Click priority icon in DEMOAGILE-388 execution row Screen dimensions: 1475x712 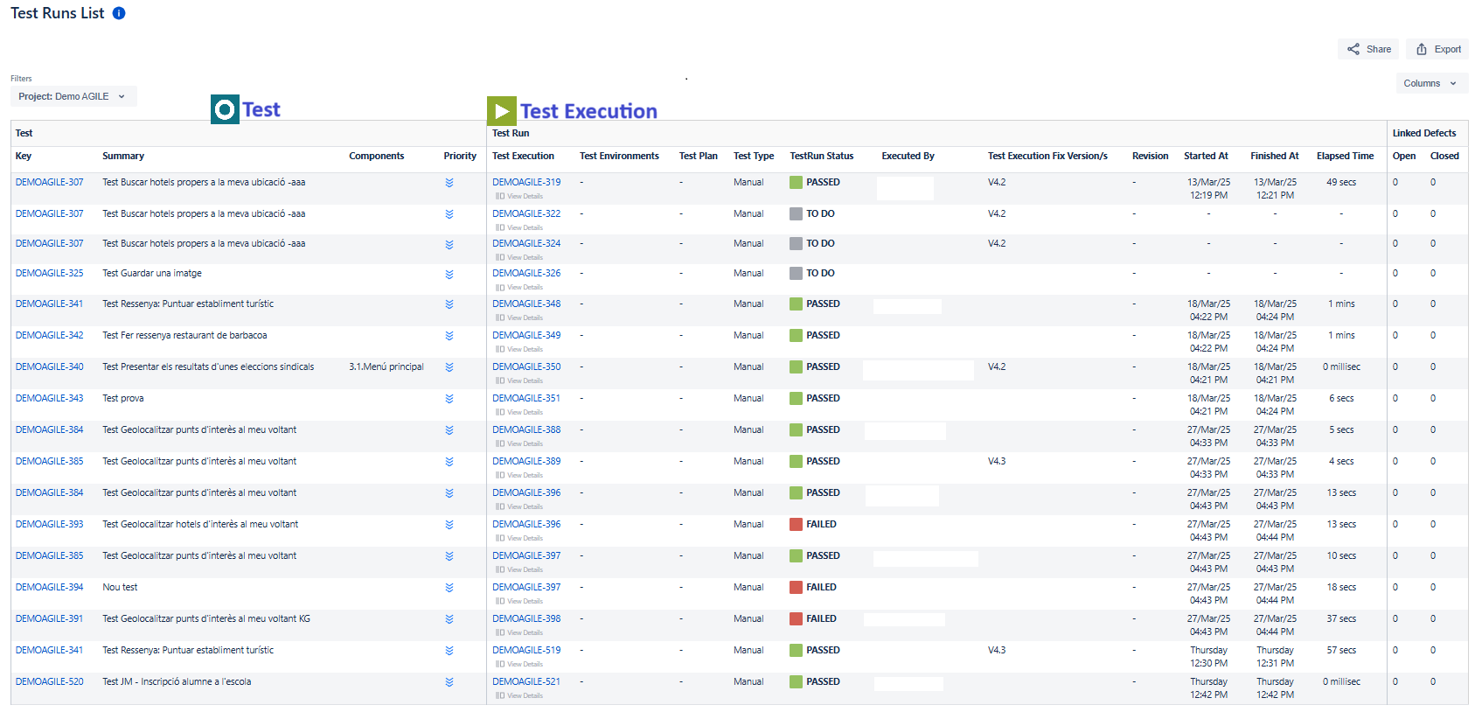(x=449, y=430)
